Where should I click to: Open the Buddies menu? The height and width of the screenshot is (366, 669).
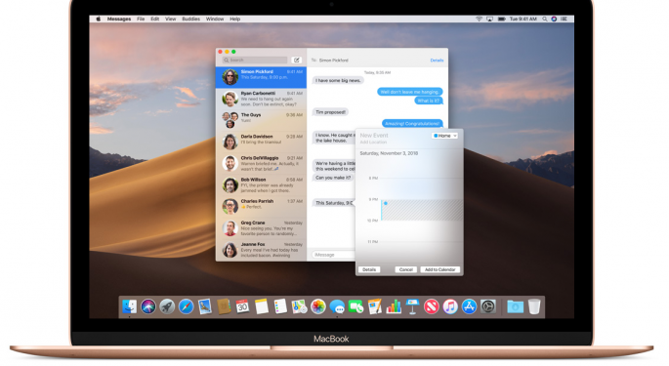tap(190, 19)
